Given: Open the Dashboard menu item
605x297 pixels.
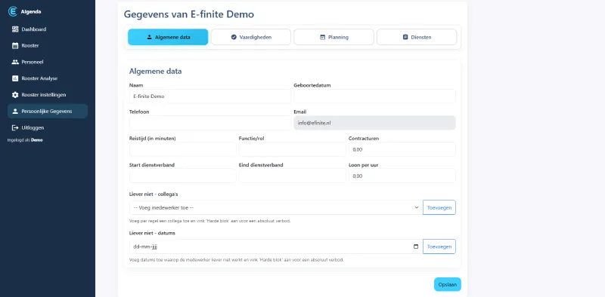Looking at the screenshot, I should tap(48, 29).
